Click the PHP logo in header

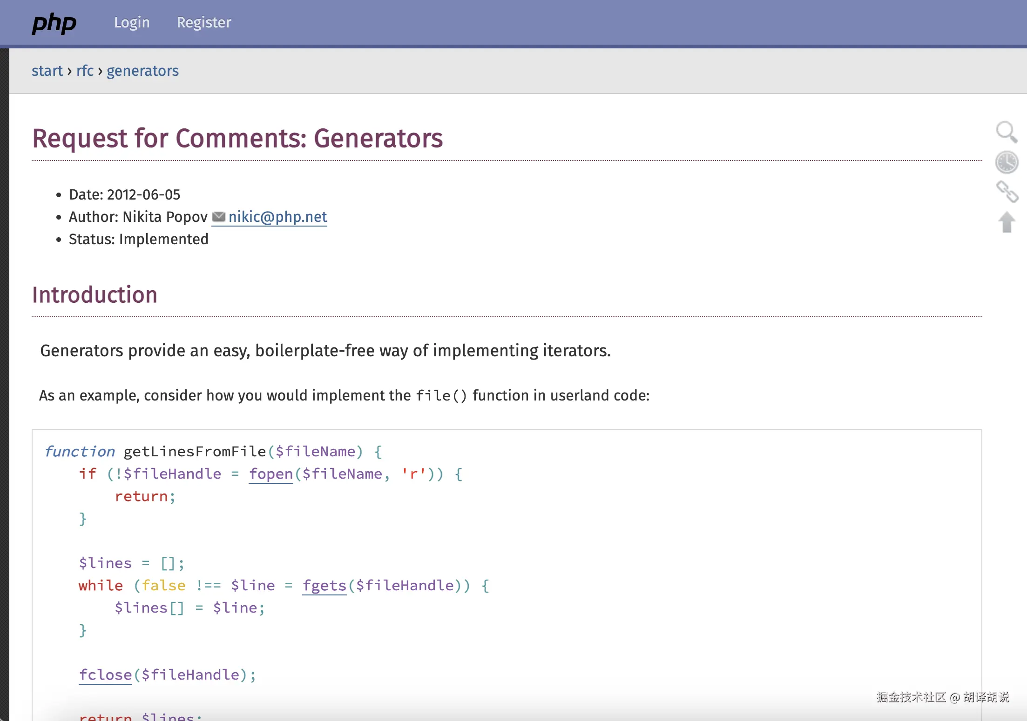pos(54,23)
